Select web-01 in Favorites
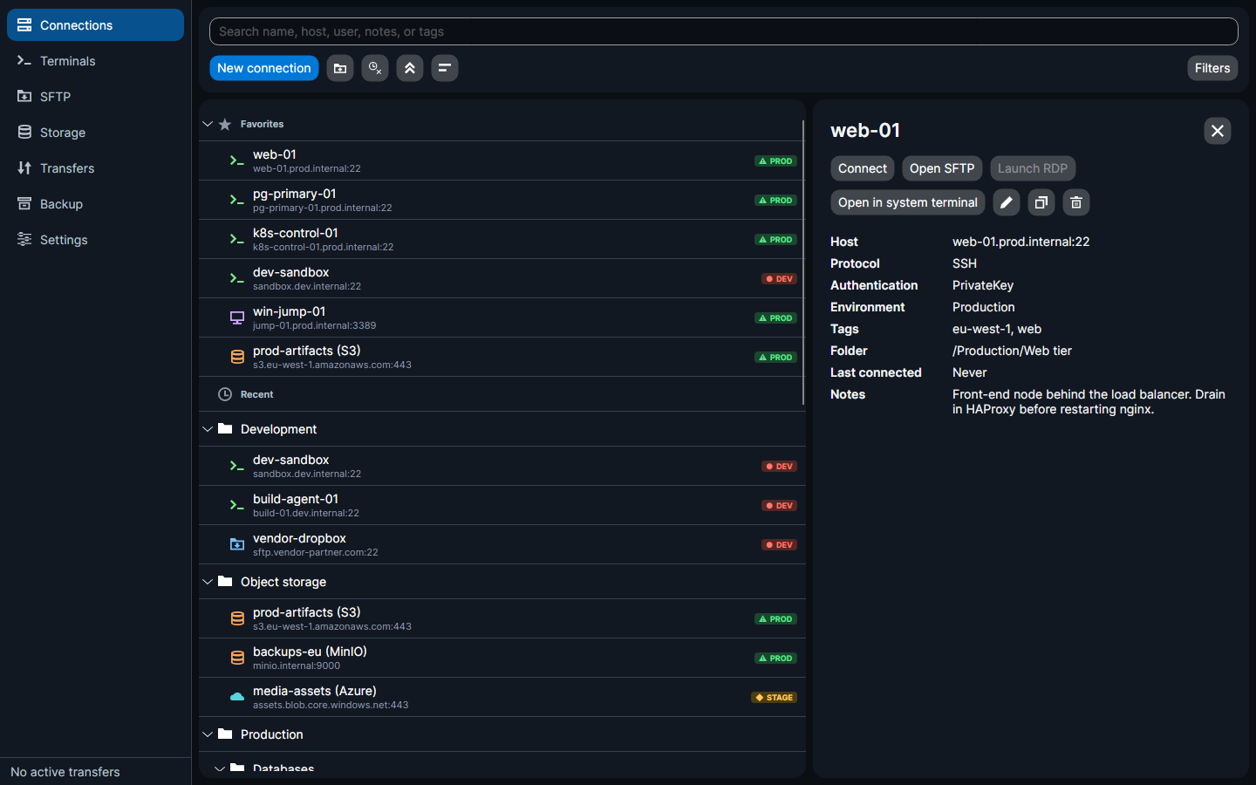The image size is (1256, 785). pos(502,160)
